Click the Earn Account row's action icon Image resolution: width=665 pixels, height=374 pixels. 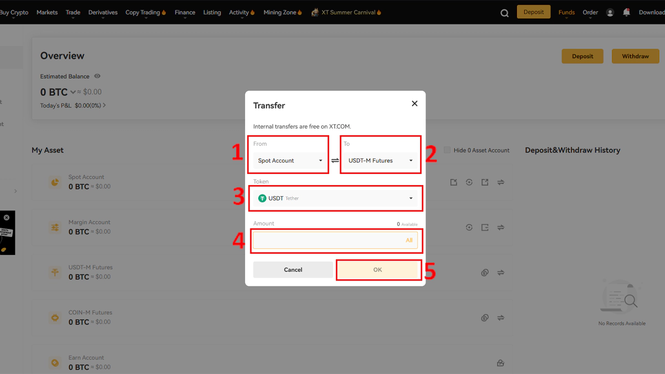[x=500, y=363]
